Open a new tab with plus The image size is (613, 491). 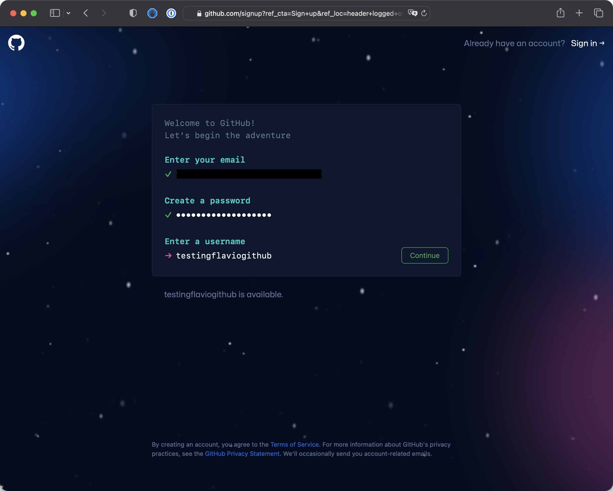pos(579,13)
